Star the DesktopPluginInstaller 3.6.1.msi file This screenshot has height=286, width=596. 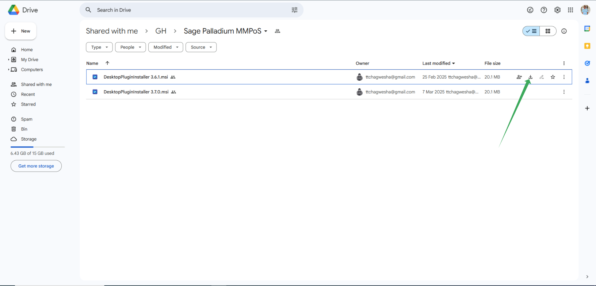pos(553,77)
